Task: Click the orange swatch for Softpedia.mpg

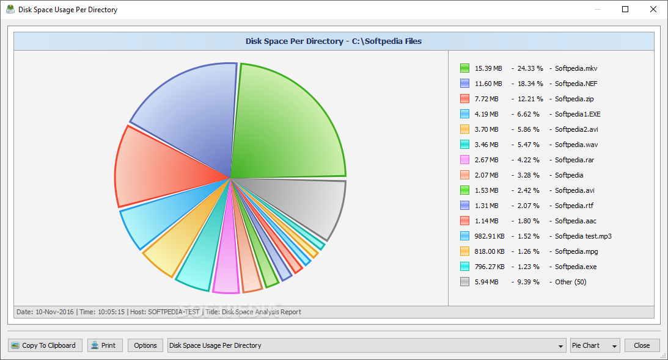Action: click(464, 251)
